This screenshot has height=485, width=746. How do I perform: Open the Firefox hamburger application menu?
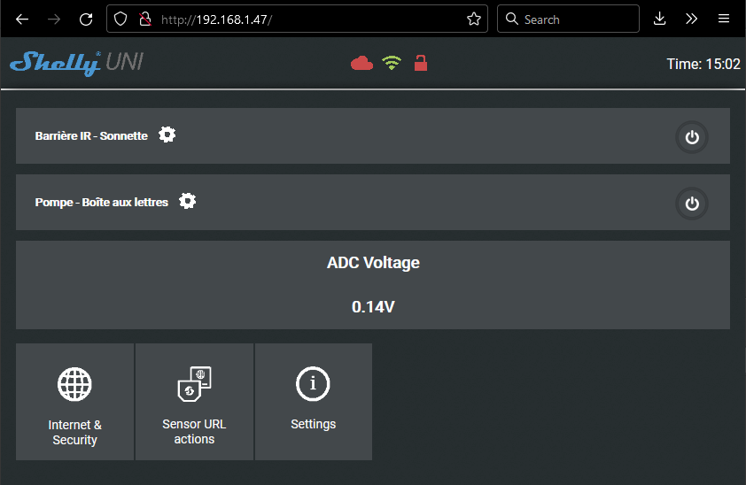tap(724, 19)
